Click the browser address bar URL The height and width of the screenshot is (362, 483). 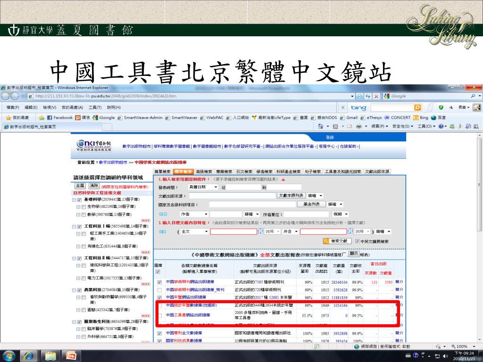106,96
